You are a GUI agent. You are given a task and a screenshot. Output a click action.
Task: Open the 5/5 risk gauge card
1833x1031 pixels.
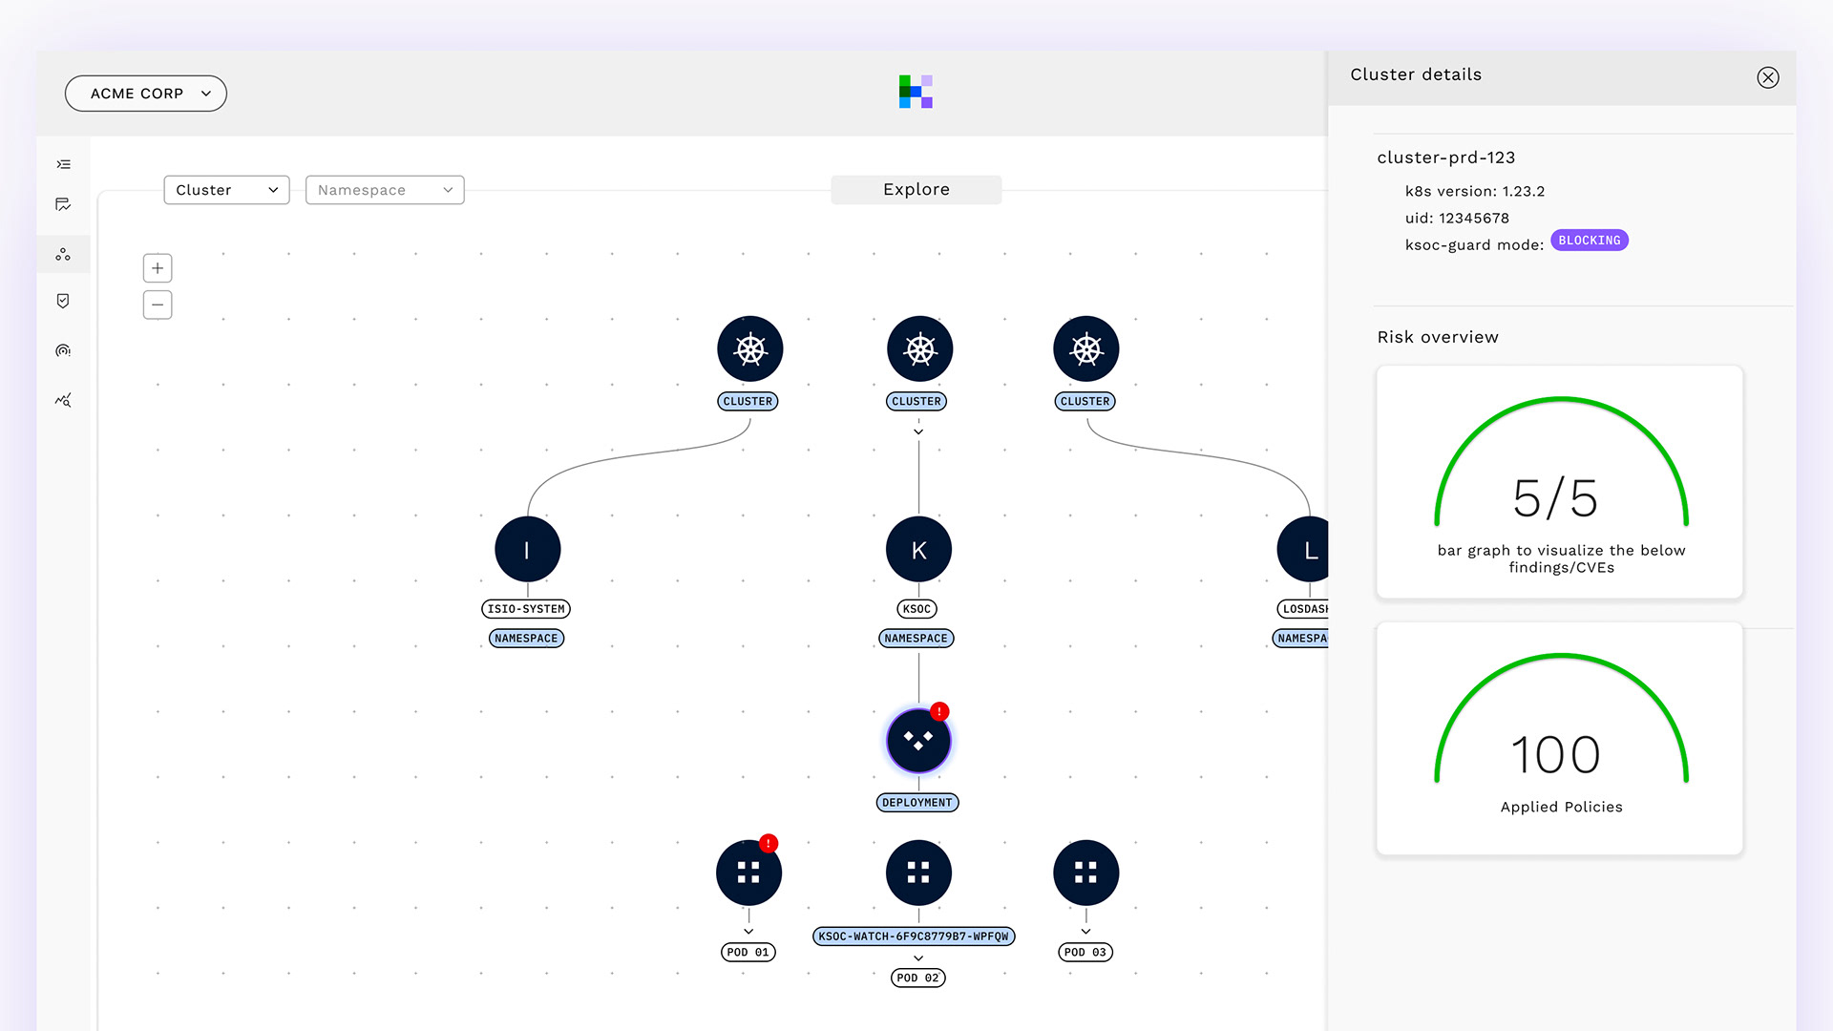click(1560, 482)
